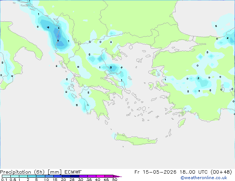The image size is (235, 181).
Task: Click the 2 to 5 mm legend swatch
Action: (32, 176)
